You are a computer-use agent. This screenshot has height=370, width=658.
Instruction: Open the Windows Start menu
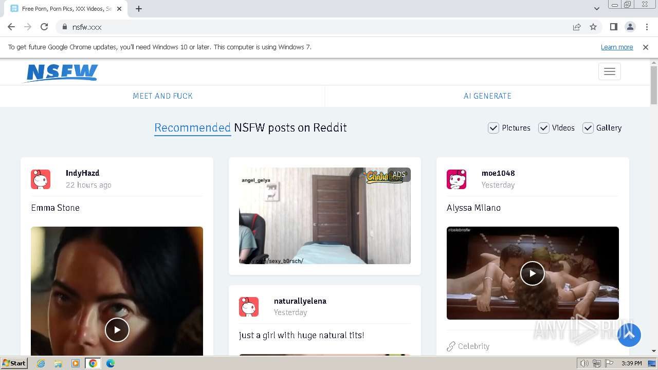coord(14,363)
